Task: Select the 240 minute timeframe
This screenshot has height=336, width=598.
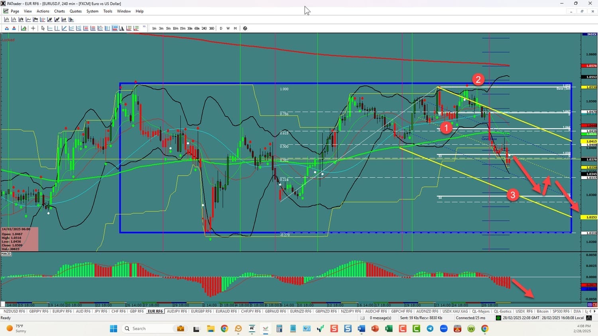Action: 204,28
